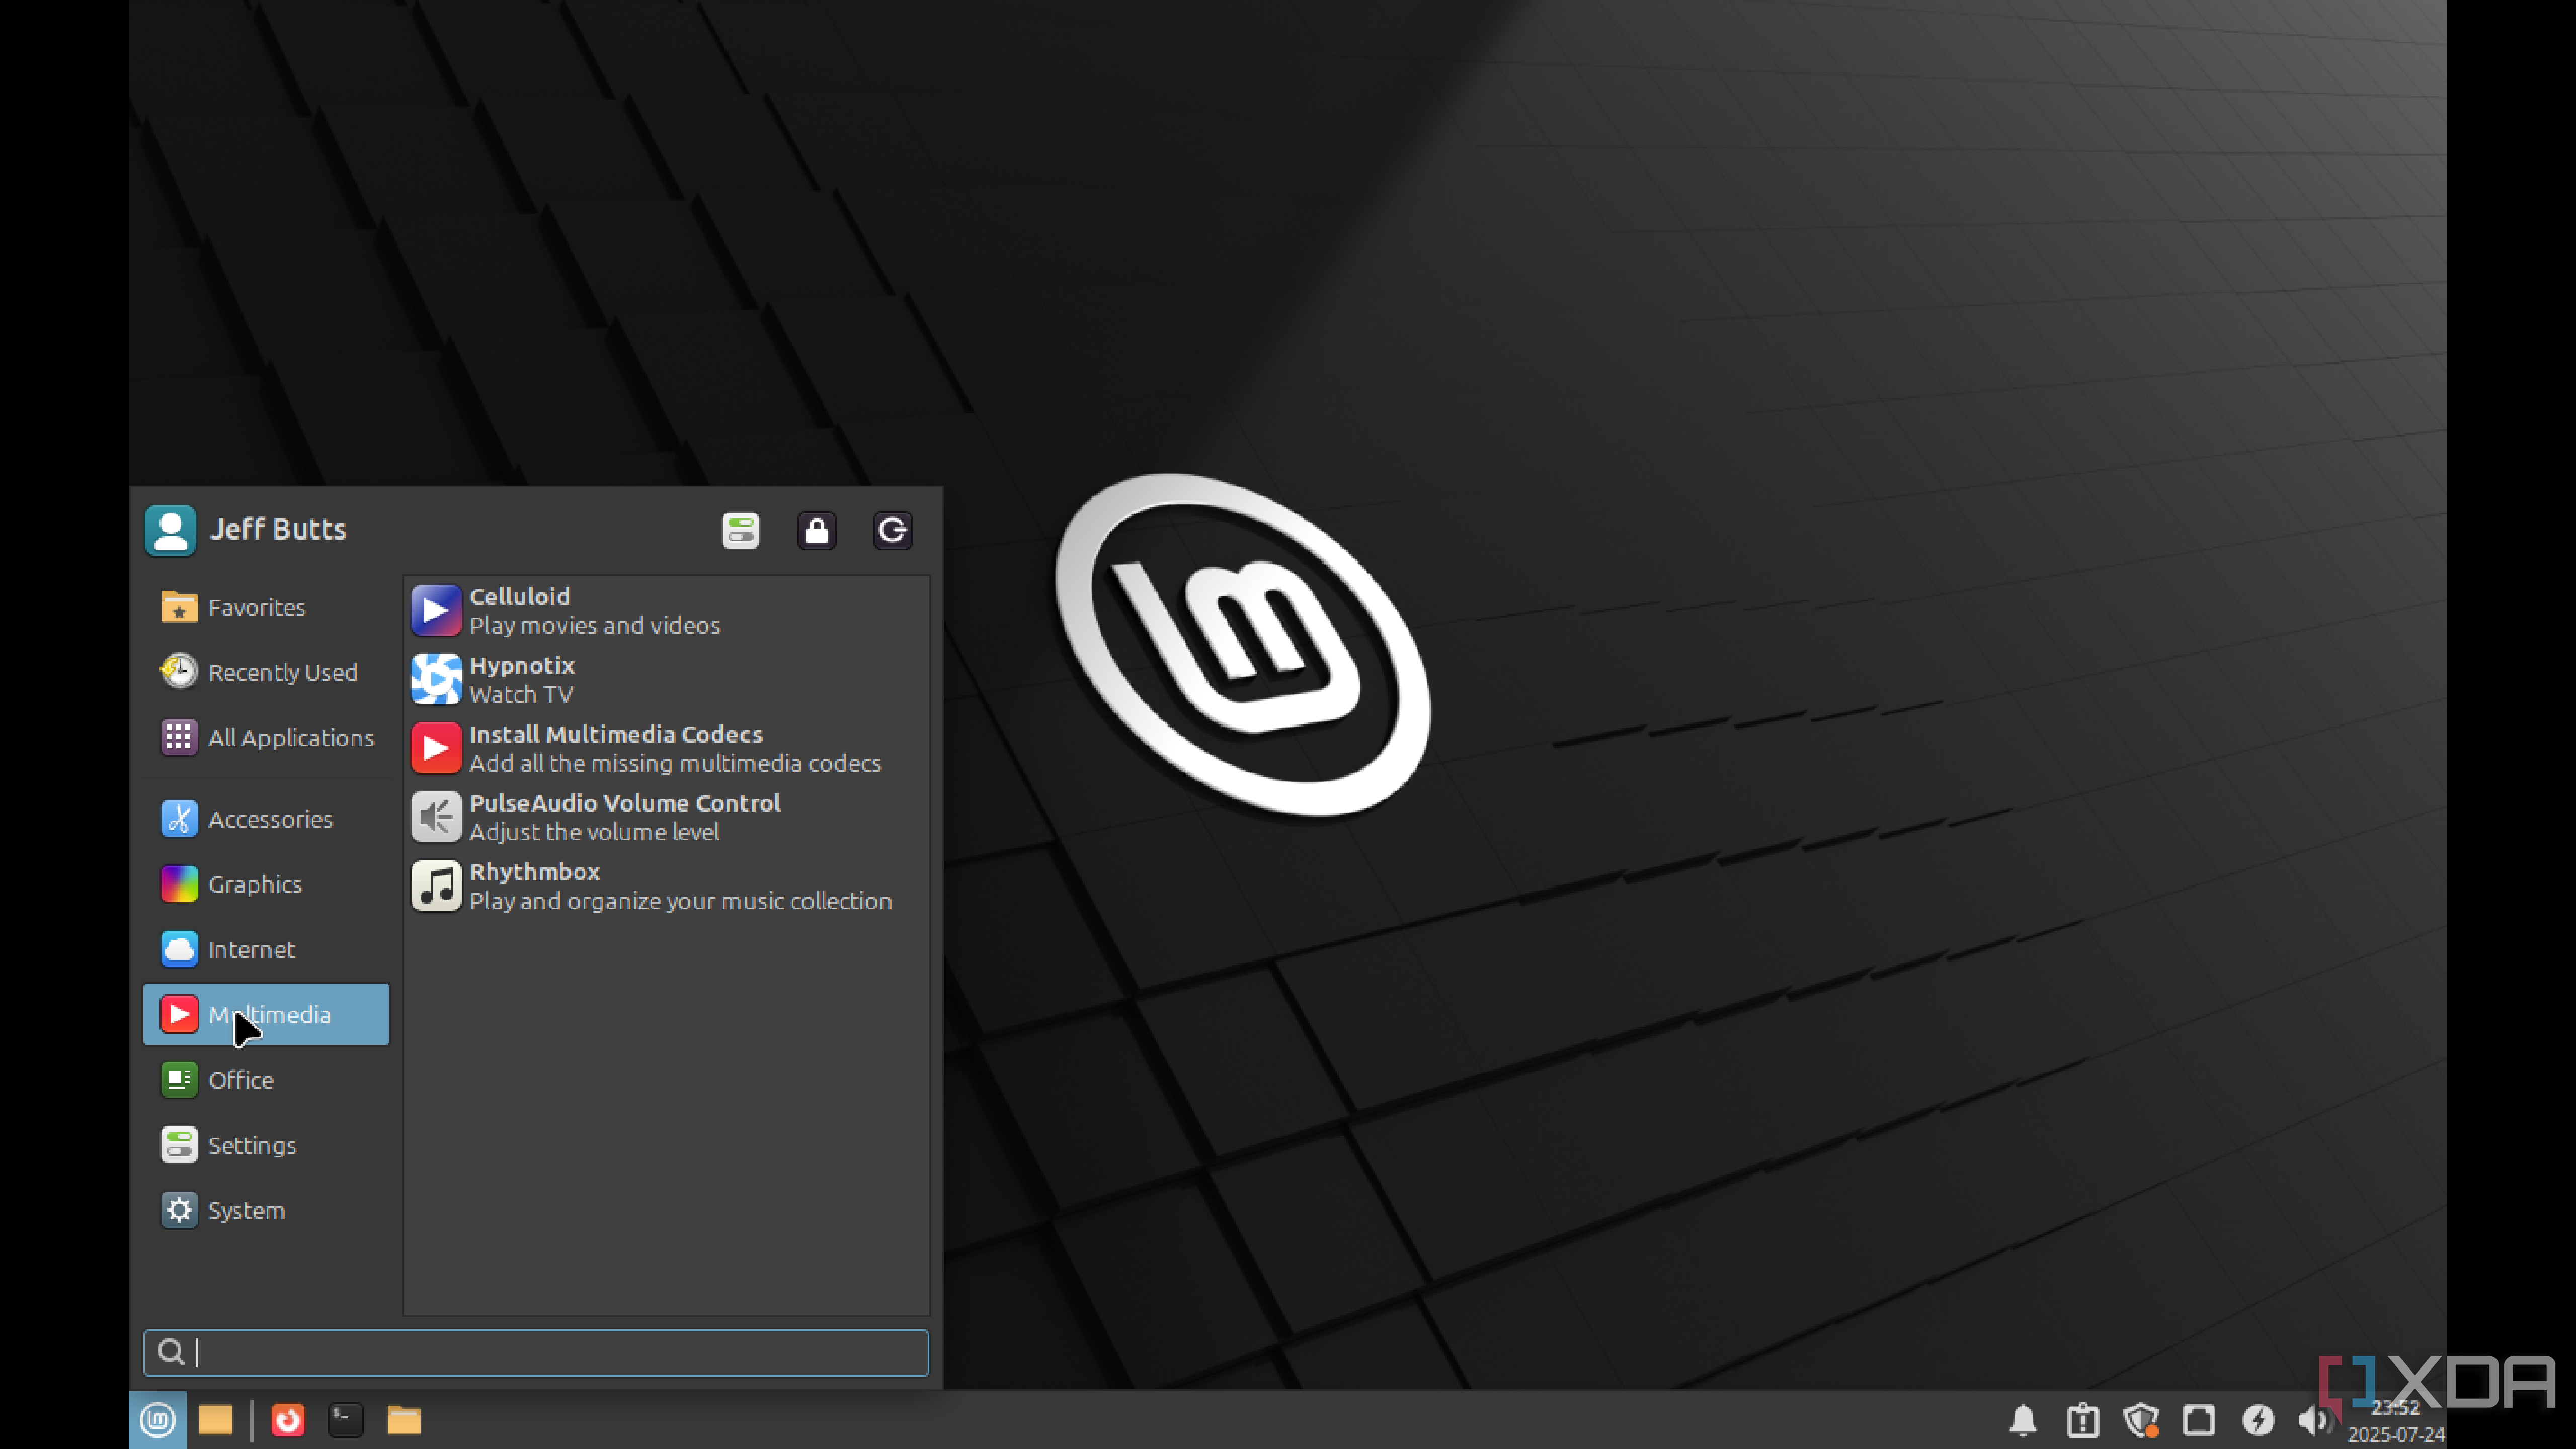The width and height of the screenshot is (2576, 1449).
Task: Open the System category
Action: (x=246, y=1210)
